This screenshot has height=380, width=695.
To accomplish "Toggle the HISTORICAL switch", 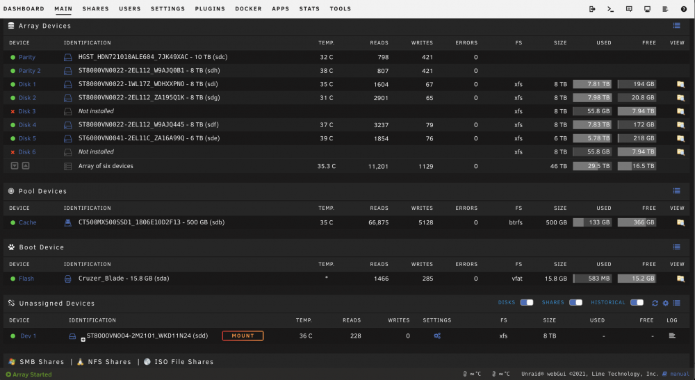I will click(x=637, y=302).
